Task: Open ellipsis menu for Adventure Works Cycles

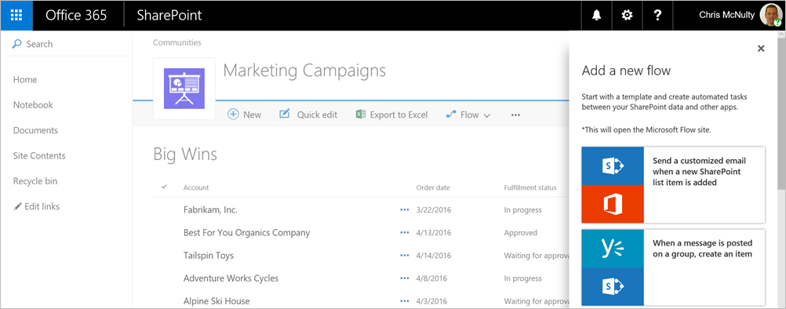Action: click(405, 278)
